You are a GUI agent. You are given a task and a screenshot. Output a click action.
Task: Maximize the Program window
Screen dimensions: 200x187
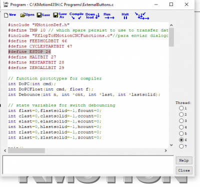(x=171, y=4)
